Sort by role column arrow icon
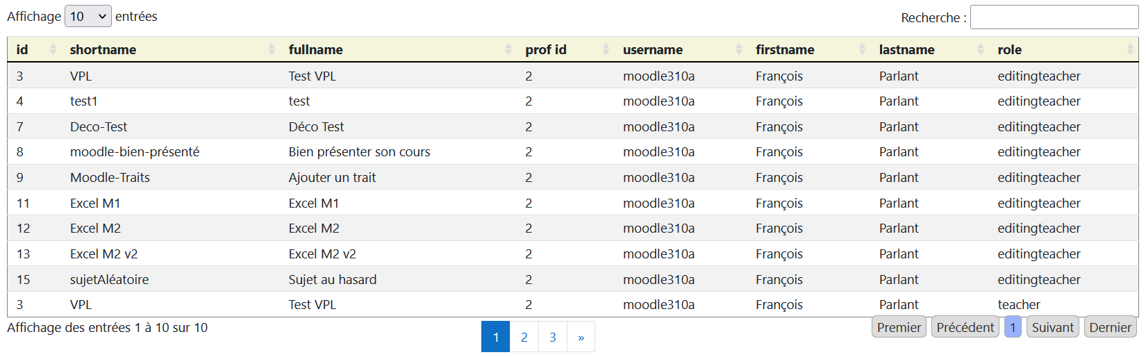The height and width of the screenshot is (357, 1146). click(x=1130, y=49)
